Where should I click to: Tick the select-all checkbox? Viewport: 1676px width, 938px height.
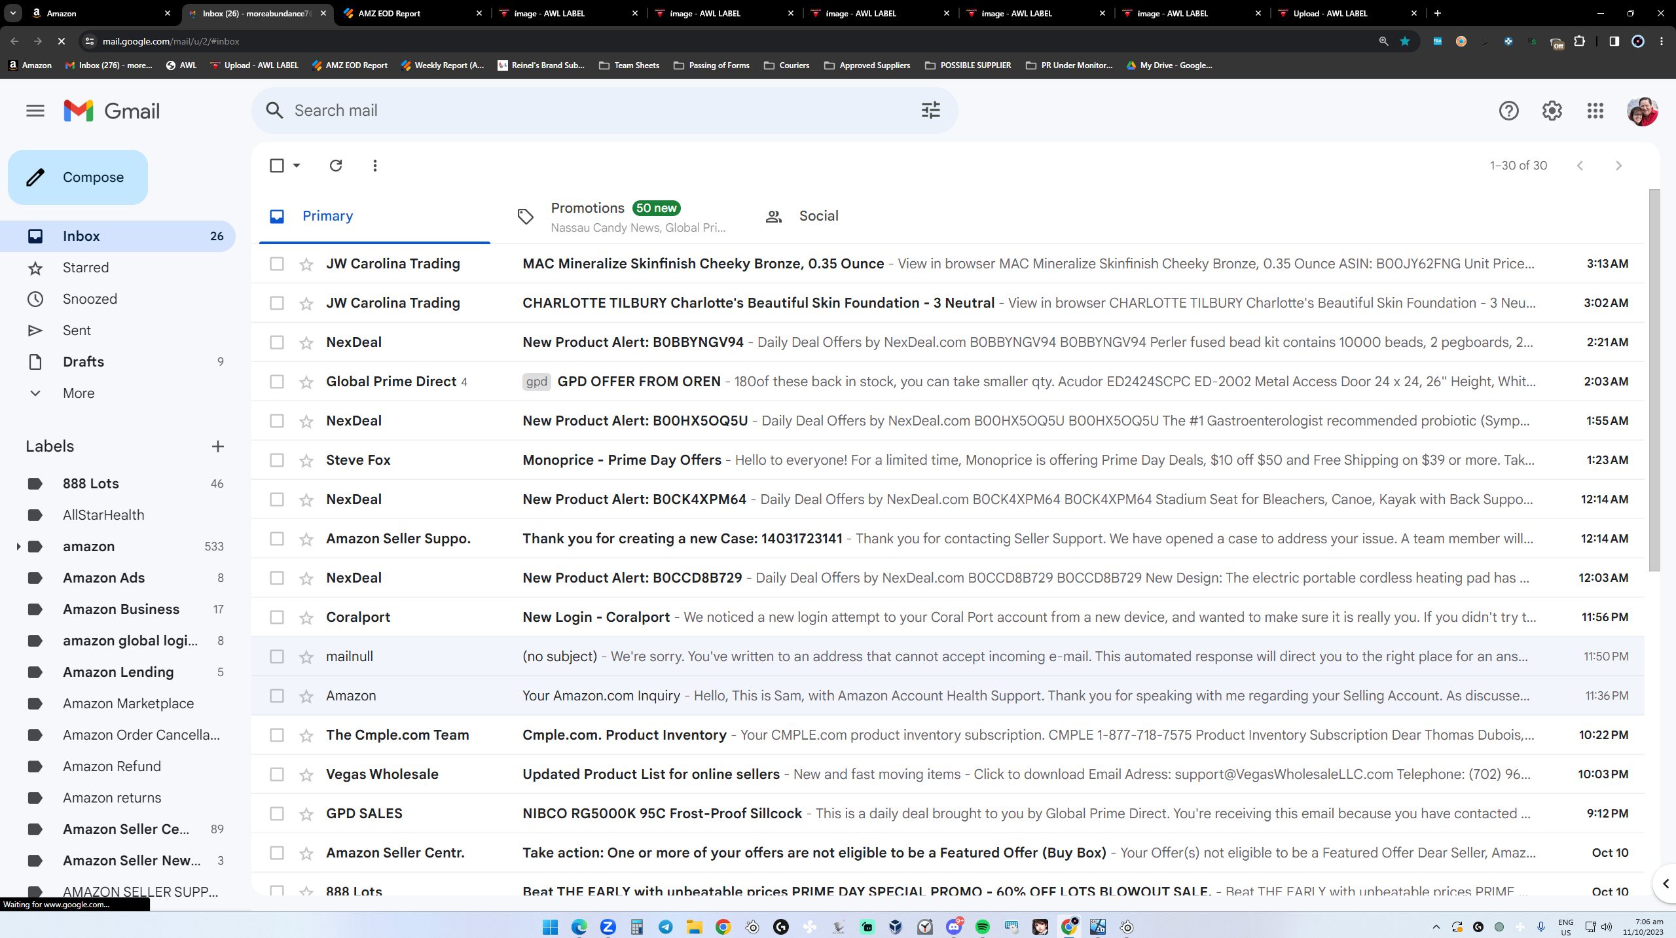tap(277, 166)
